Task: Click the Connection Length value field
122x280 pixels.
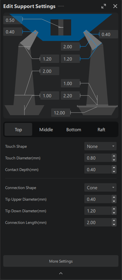Action: [98, 222]
